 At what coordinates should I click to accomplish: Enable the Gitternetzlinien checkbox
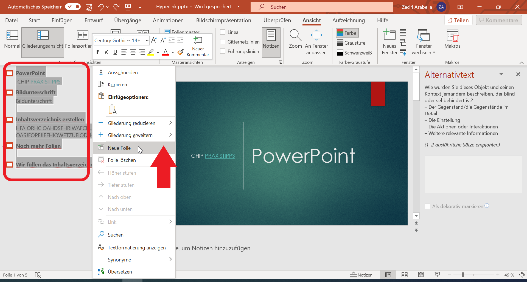[223, 42]
